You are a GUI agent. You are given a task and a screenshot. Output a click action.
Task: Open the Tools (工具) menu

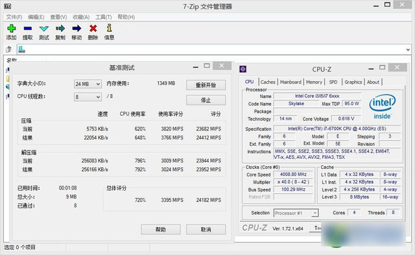pos(104,18)
